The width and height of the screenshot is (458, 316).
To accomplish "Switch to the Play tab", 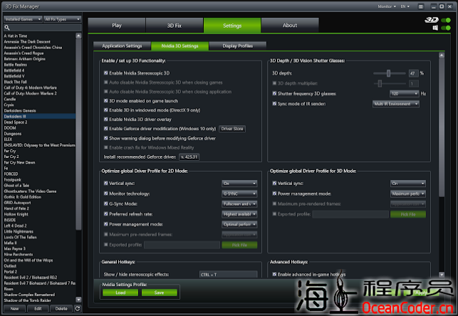I will coord(117,26).
